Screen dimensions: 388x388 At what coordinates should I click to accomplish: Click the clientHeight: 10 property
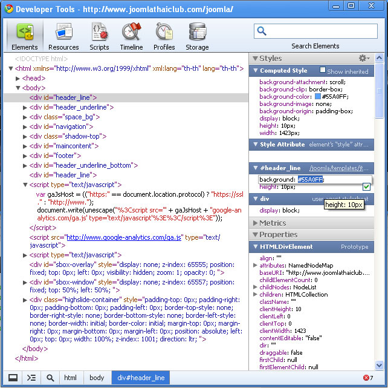280,309
